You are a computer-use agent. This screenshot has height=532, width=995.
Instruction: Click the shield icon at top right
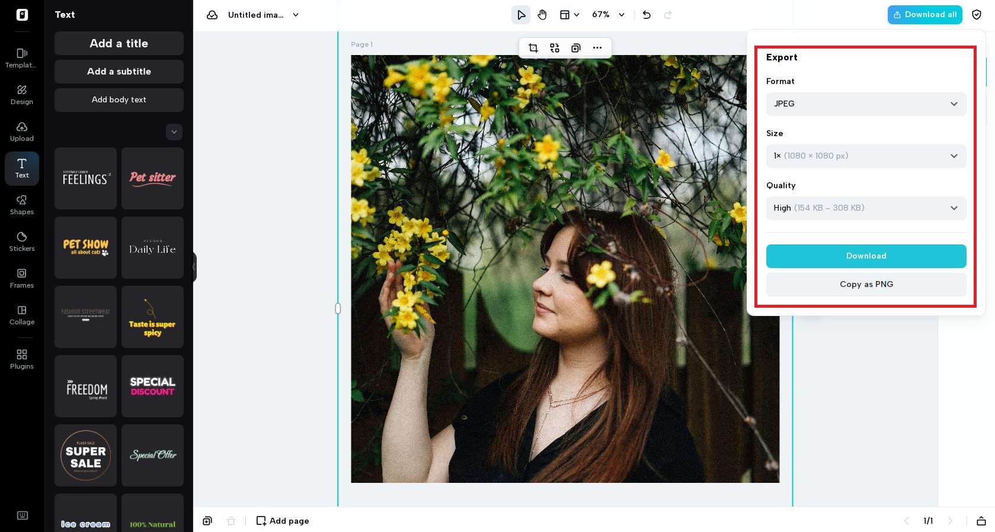[x=977, y=15]
